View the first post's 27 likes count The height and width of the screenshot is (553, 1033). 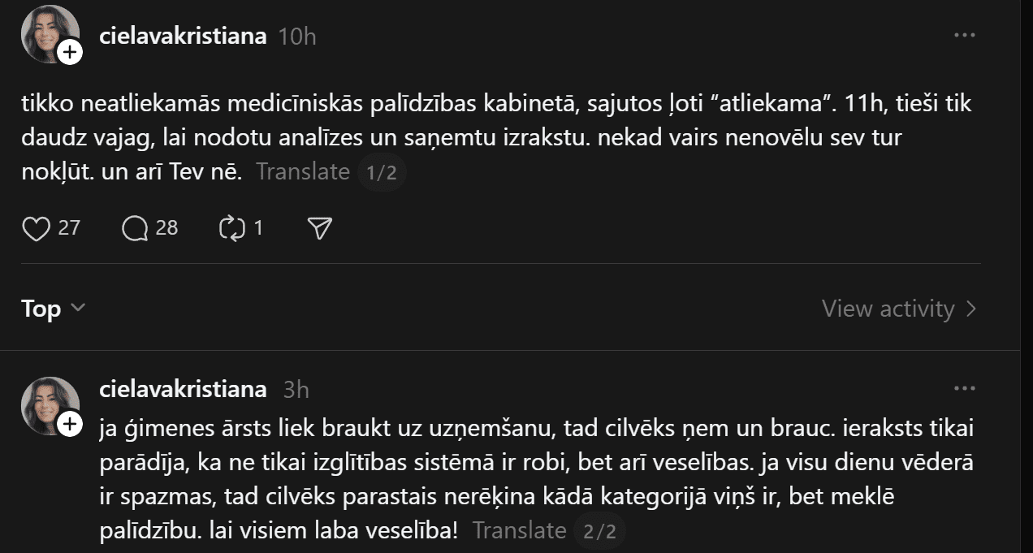point(70,228)
